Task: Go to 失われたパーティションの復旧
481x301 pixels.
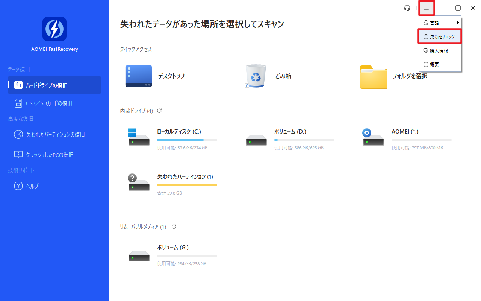Action: 54,134
